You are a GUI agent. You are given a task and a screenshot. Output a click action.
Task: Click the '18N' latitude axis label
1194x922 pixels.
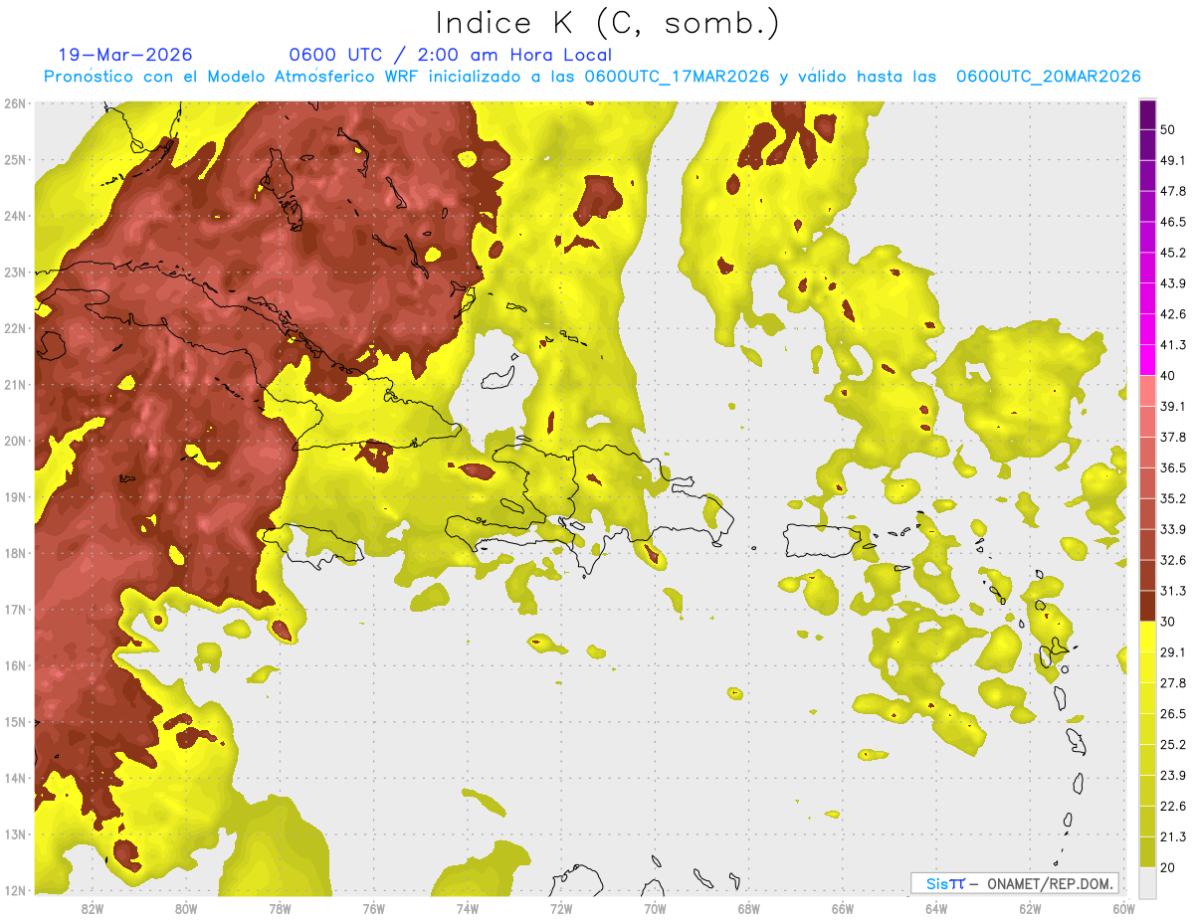pyautogui.click(x=15, y=554)
